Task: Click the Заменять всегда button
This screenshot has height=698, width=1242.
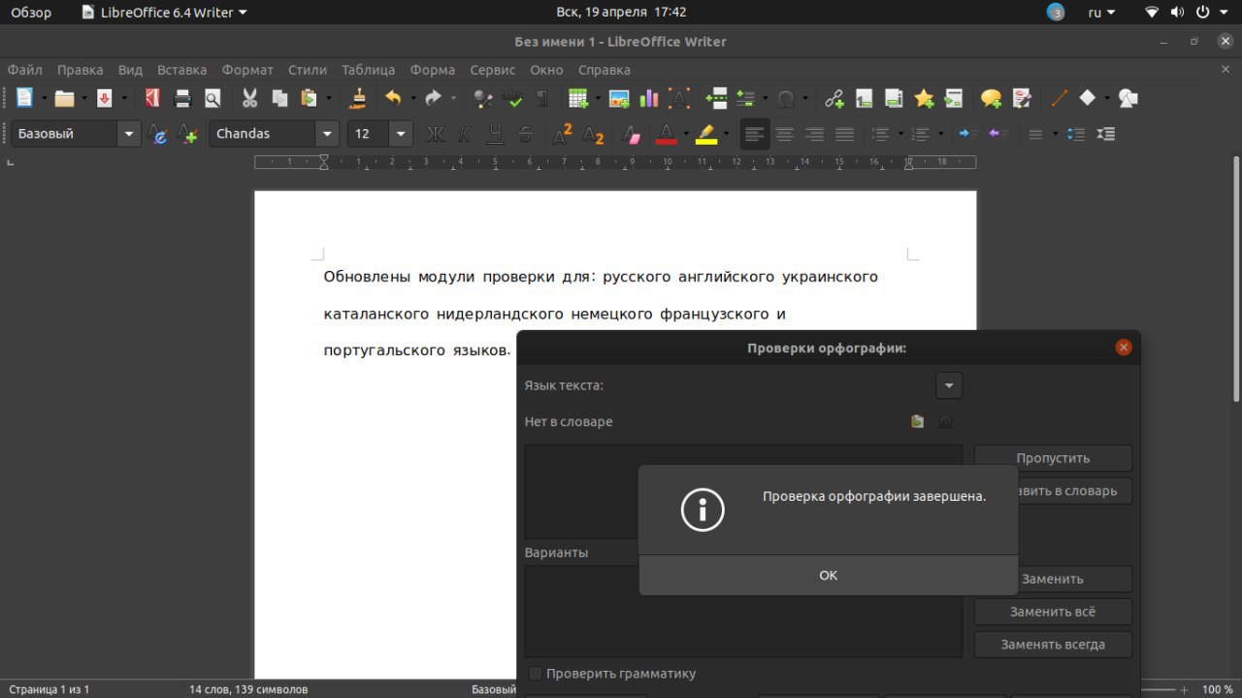Action: [x=1053, y=645]
